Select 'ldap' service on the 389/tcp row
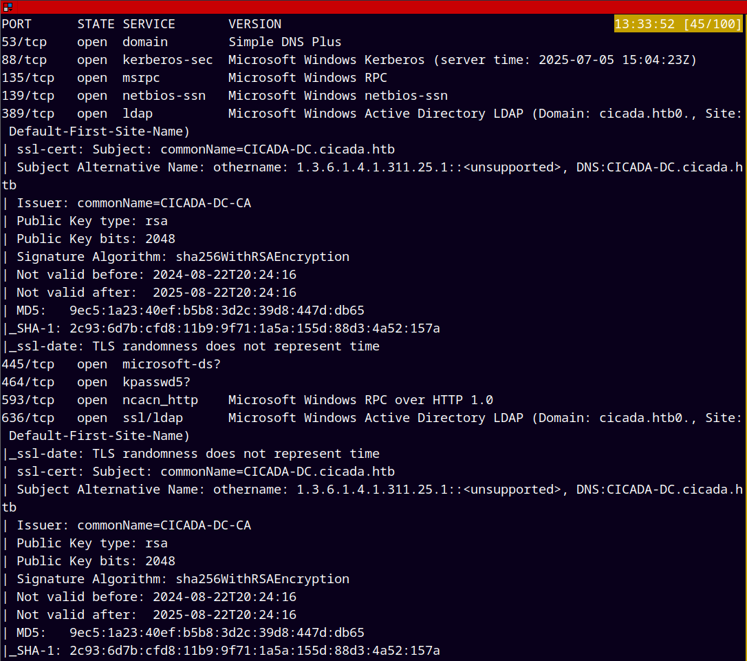The width and height of the screenshot is (747, 661). point(137,114)
